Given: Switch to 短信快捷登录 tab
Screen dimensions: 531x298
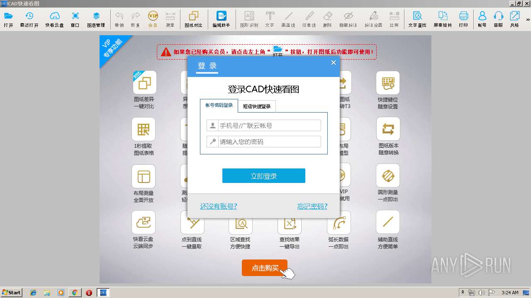Looking at the screenshot, I should [257, 106].
